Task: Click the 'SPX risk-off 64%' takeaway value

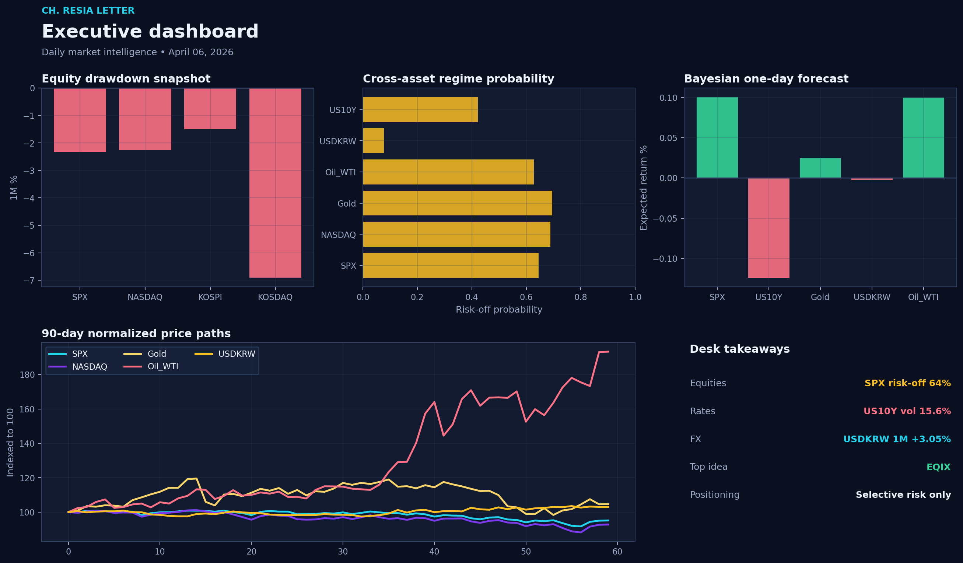Action: click(907, 383)
